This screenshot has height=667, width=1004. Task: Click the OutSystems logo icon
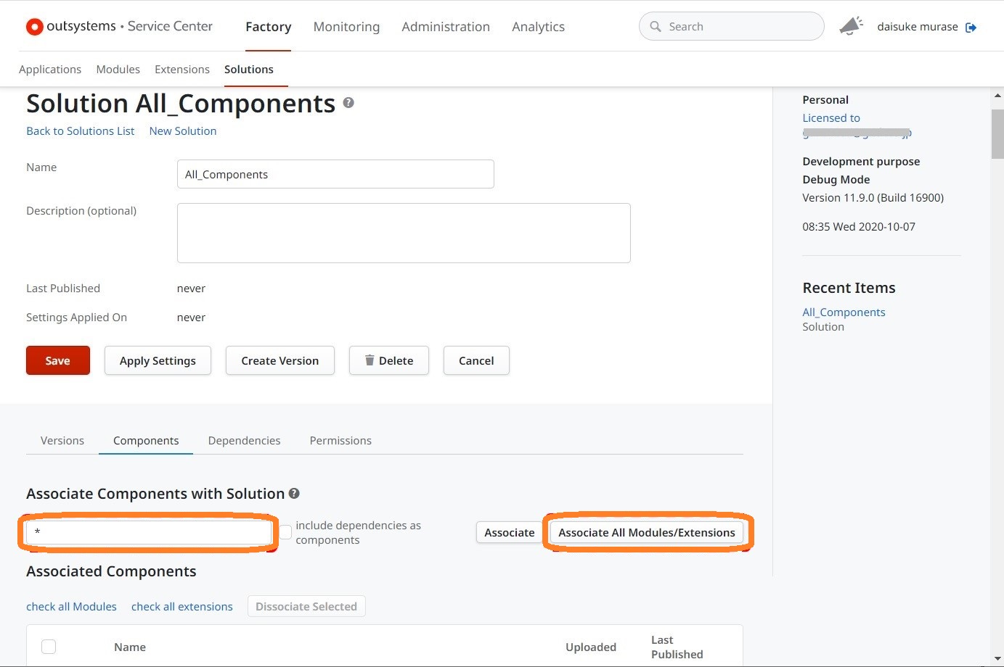pos(34,27)
